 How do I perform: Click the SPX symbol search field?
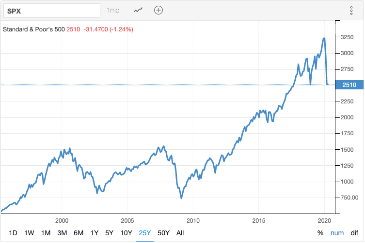51,11
